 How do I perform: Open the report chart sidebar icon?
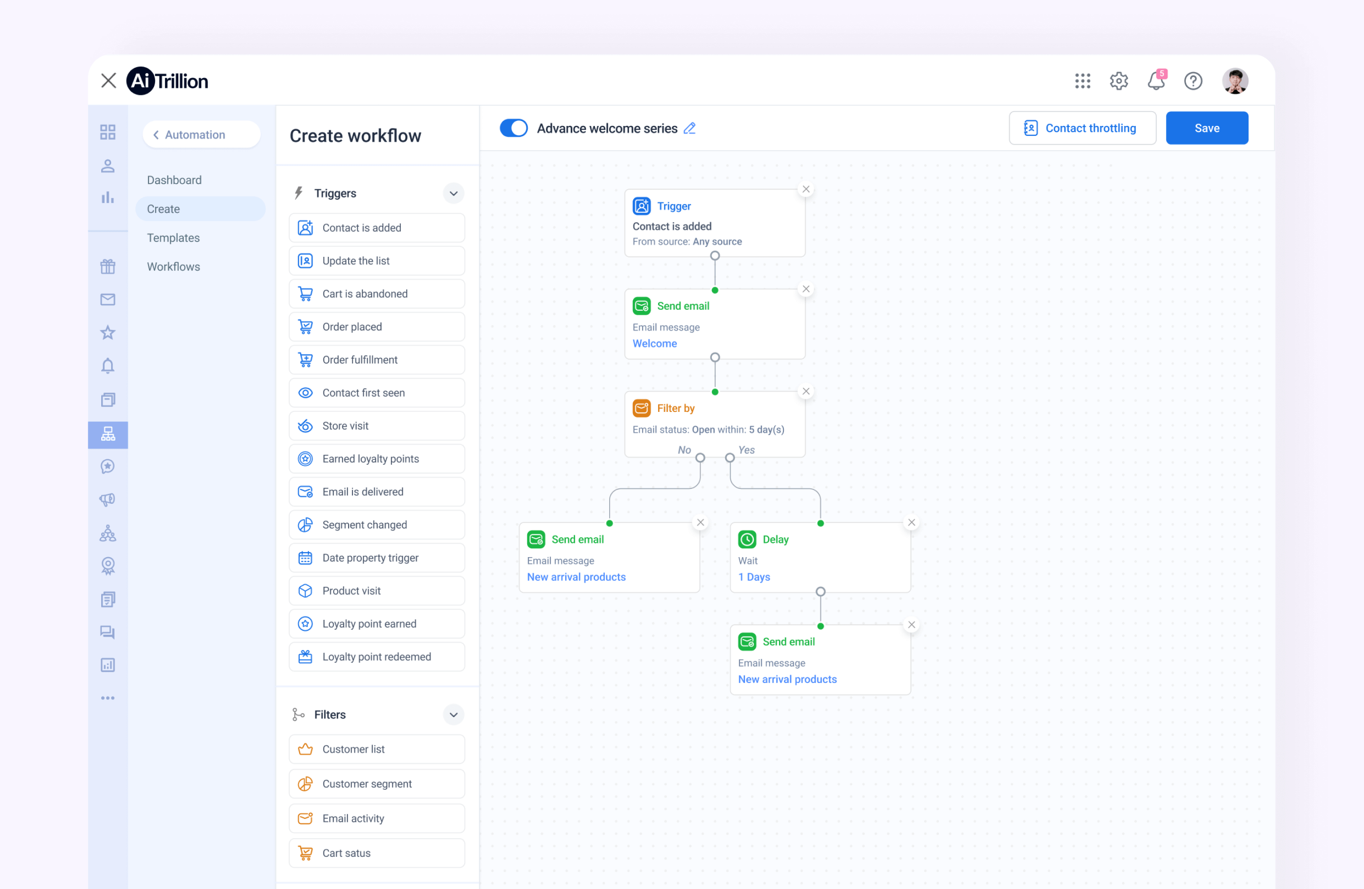(108, 665)
